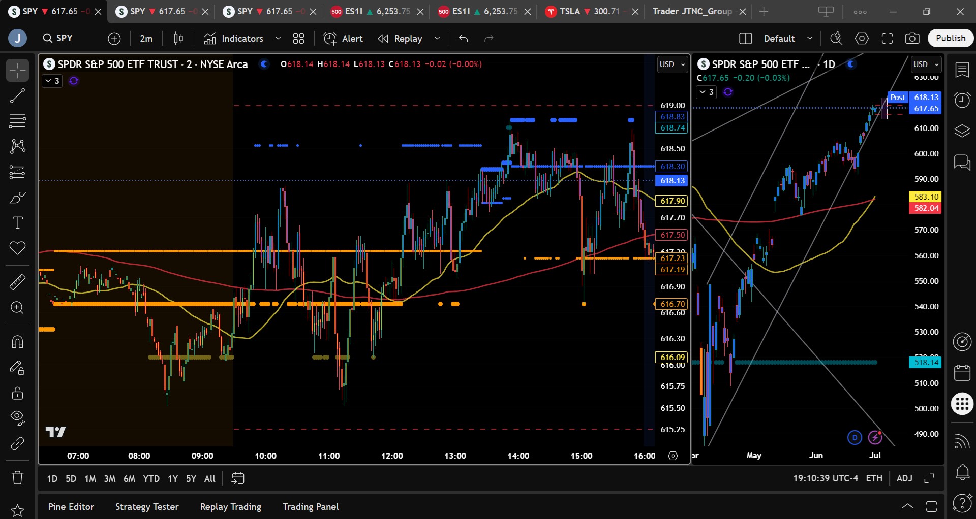Expand the indicator legend on 2m chart
The width and height of the screenshot is (976, 519).
click(52, 81)
